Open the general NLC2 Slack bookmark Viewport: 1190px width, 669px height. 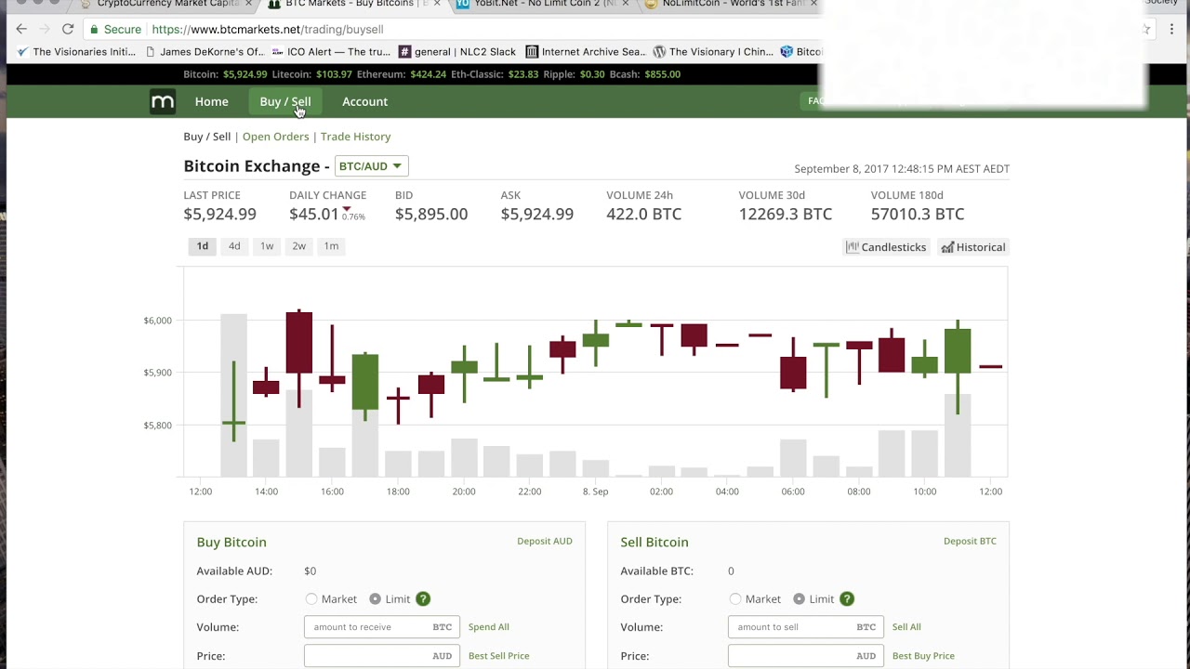457,52
